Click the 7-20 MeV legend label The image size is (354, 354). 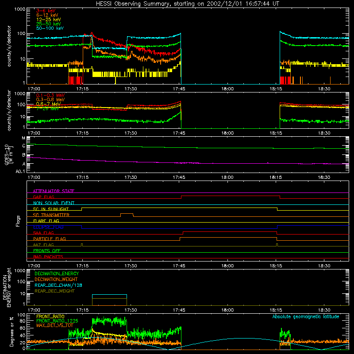(47, 108)
